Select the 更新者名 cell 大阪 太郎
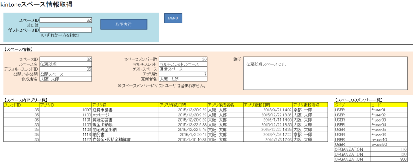The image size is (414, 164). [x=183, y=79]
